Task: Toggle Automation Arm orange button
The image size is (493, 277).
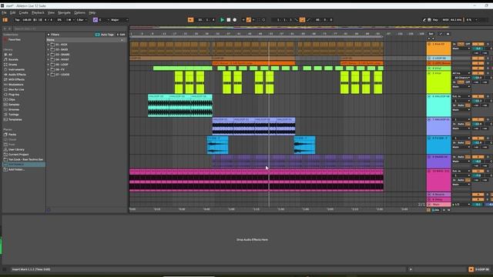Action: coord(248,20)
